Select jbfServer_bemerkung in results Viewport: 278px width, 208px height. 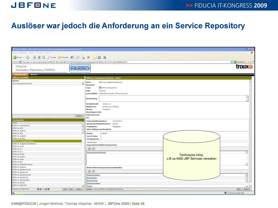coord(47,172)
